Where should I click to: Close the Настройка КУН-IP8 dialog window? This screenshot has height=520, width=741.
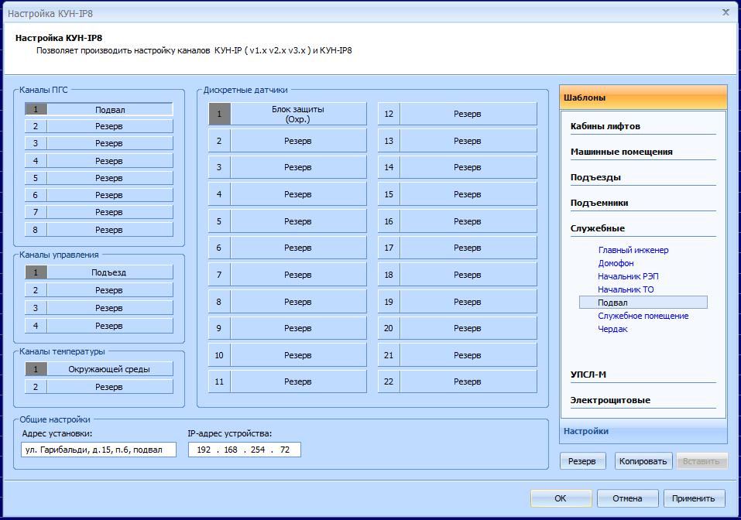726,12
